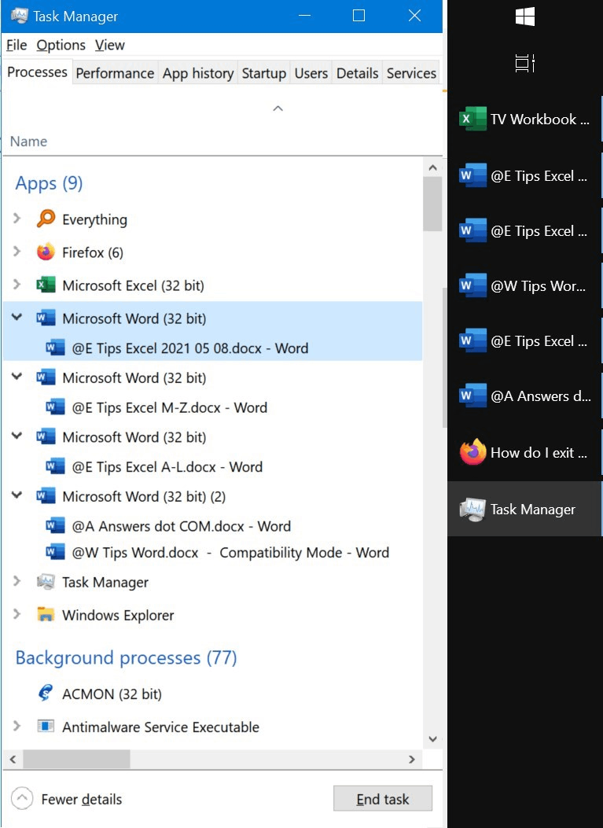Expand the Everything process group
Viewport: 603px width, 828px height.
tap(17, 218)
